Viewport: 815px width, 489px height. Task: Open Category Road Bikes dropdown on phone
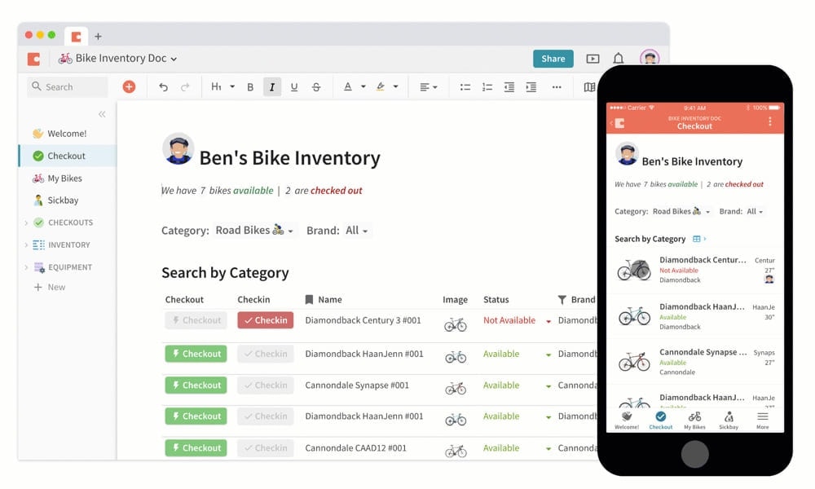[x=681, y=212]
